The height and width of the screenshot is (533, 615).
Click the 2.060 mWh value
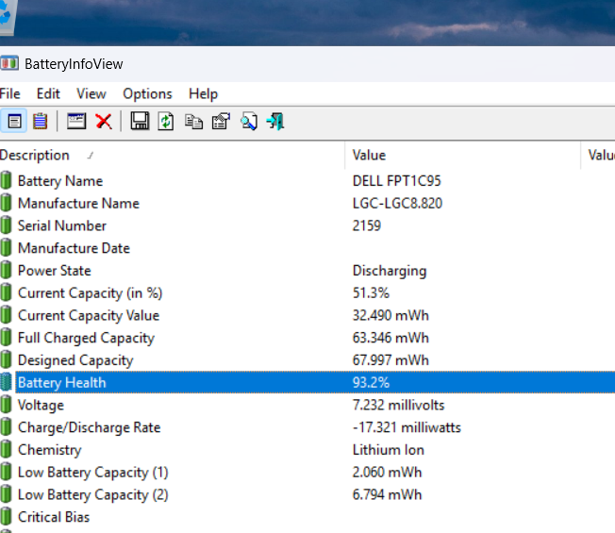[x=387, y=472]
